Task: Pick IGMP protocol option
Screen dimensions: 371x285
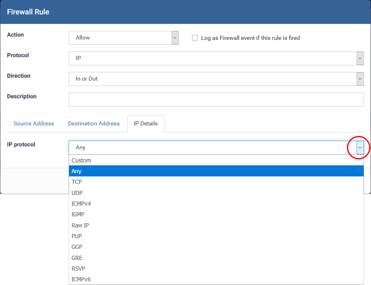Action: coord(216,214)
